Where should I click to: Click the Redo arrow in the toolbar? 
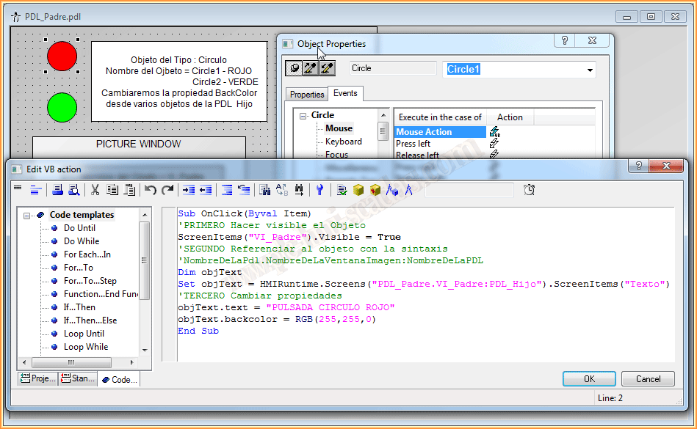[x=167, y=190]
